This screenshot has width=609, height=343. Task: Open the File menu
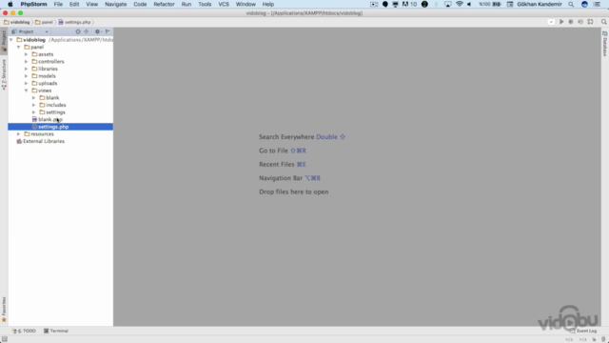point(58,4)
